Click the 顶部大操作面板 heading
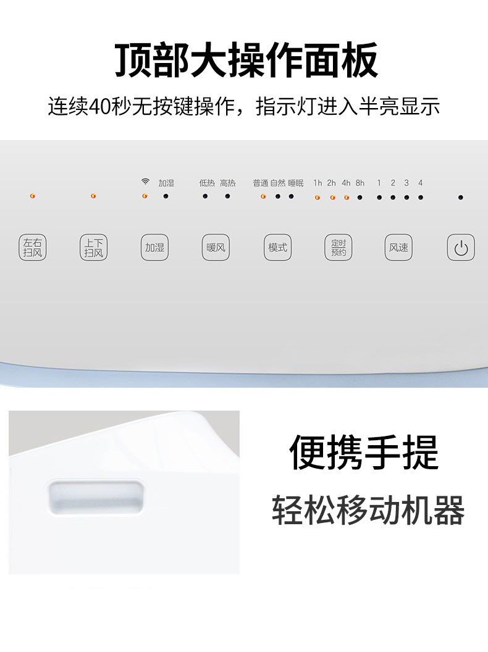The image size is (488, 652). pos(246,61)
